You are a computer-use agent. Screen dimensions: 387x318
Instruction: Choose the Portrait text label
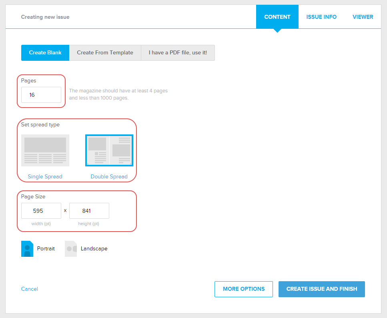click(x=46, y=248)
